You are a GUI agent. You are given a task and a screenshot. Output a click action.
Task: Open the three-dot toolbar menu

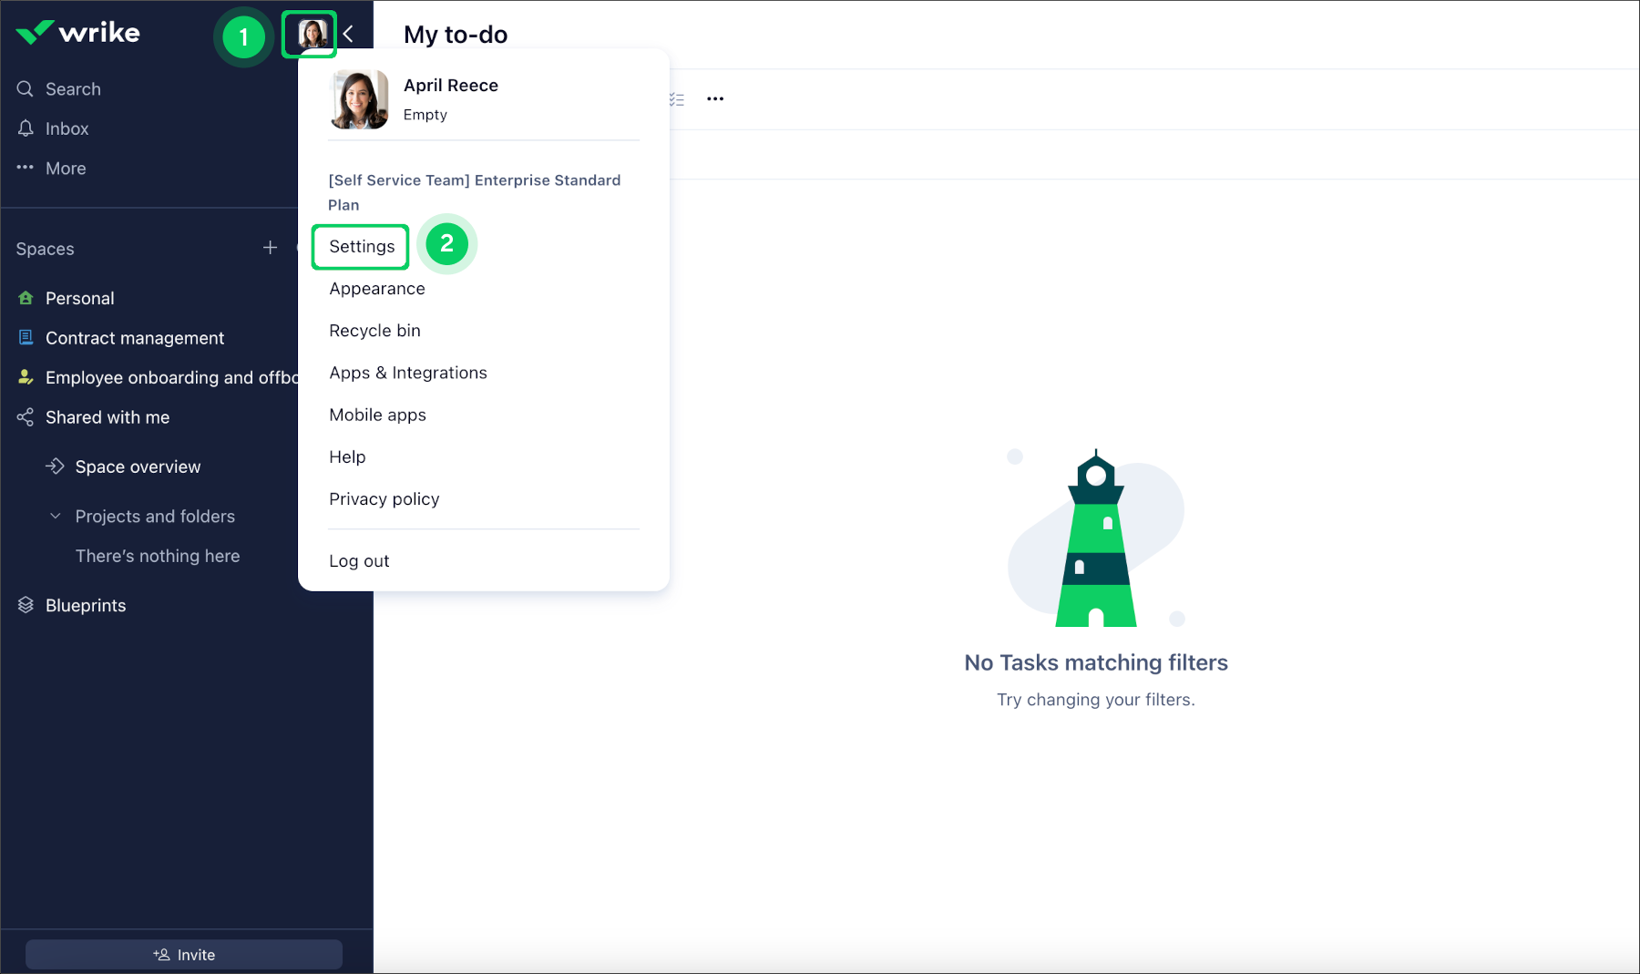[715, 99]
